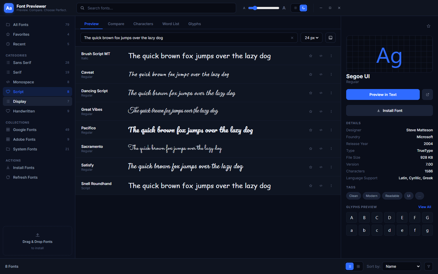Switch to light theme with the sun icon
This screenshot has height=274, width=438.
(295, 8)
